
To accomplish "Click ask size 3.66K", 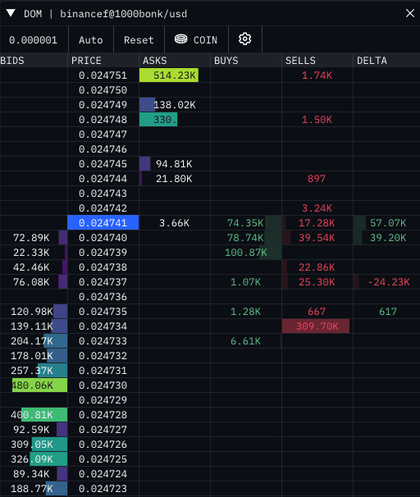I will [174, 223].
